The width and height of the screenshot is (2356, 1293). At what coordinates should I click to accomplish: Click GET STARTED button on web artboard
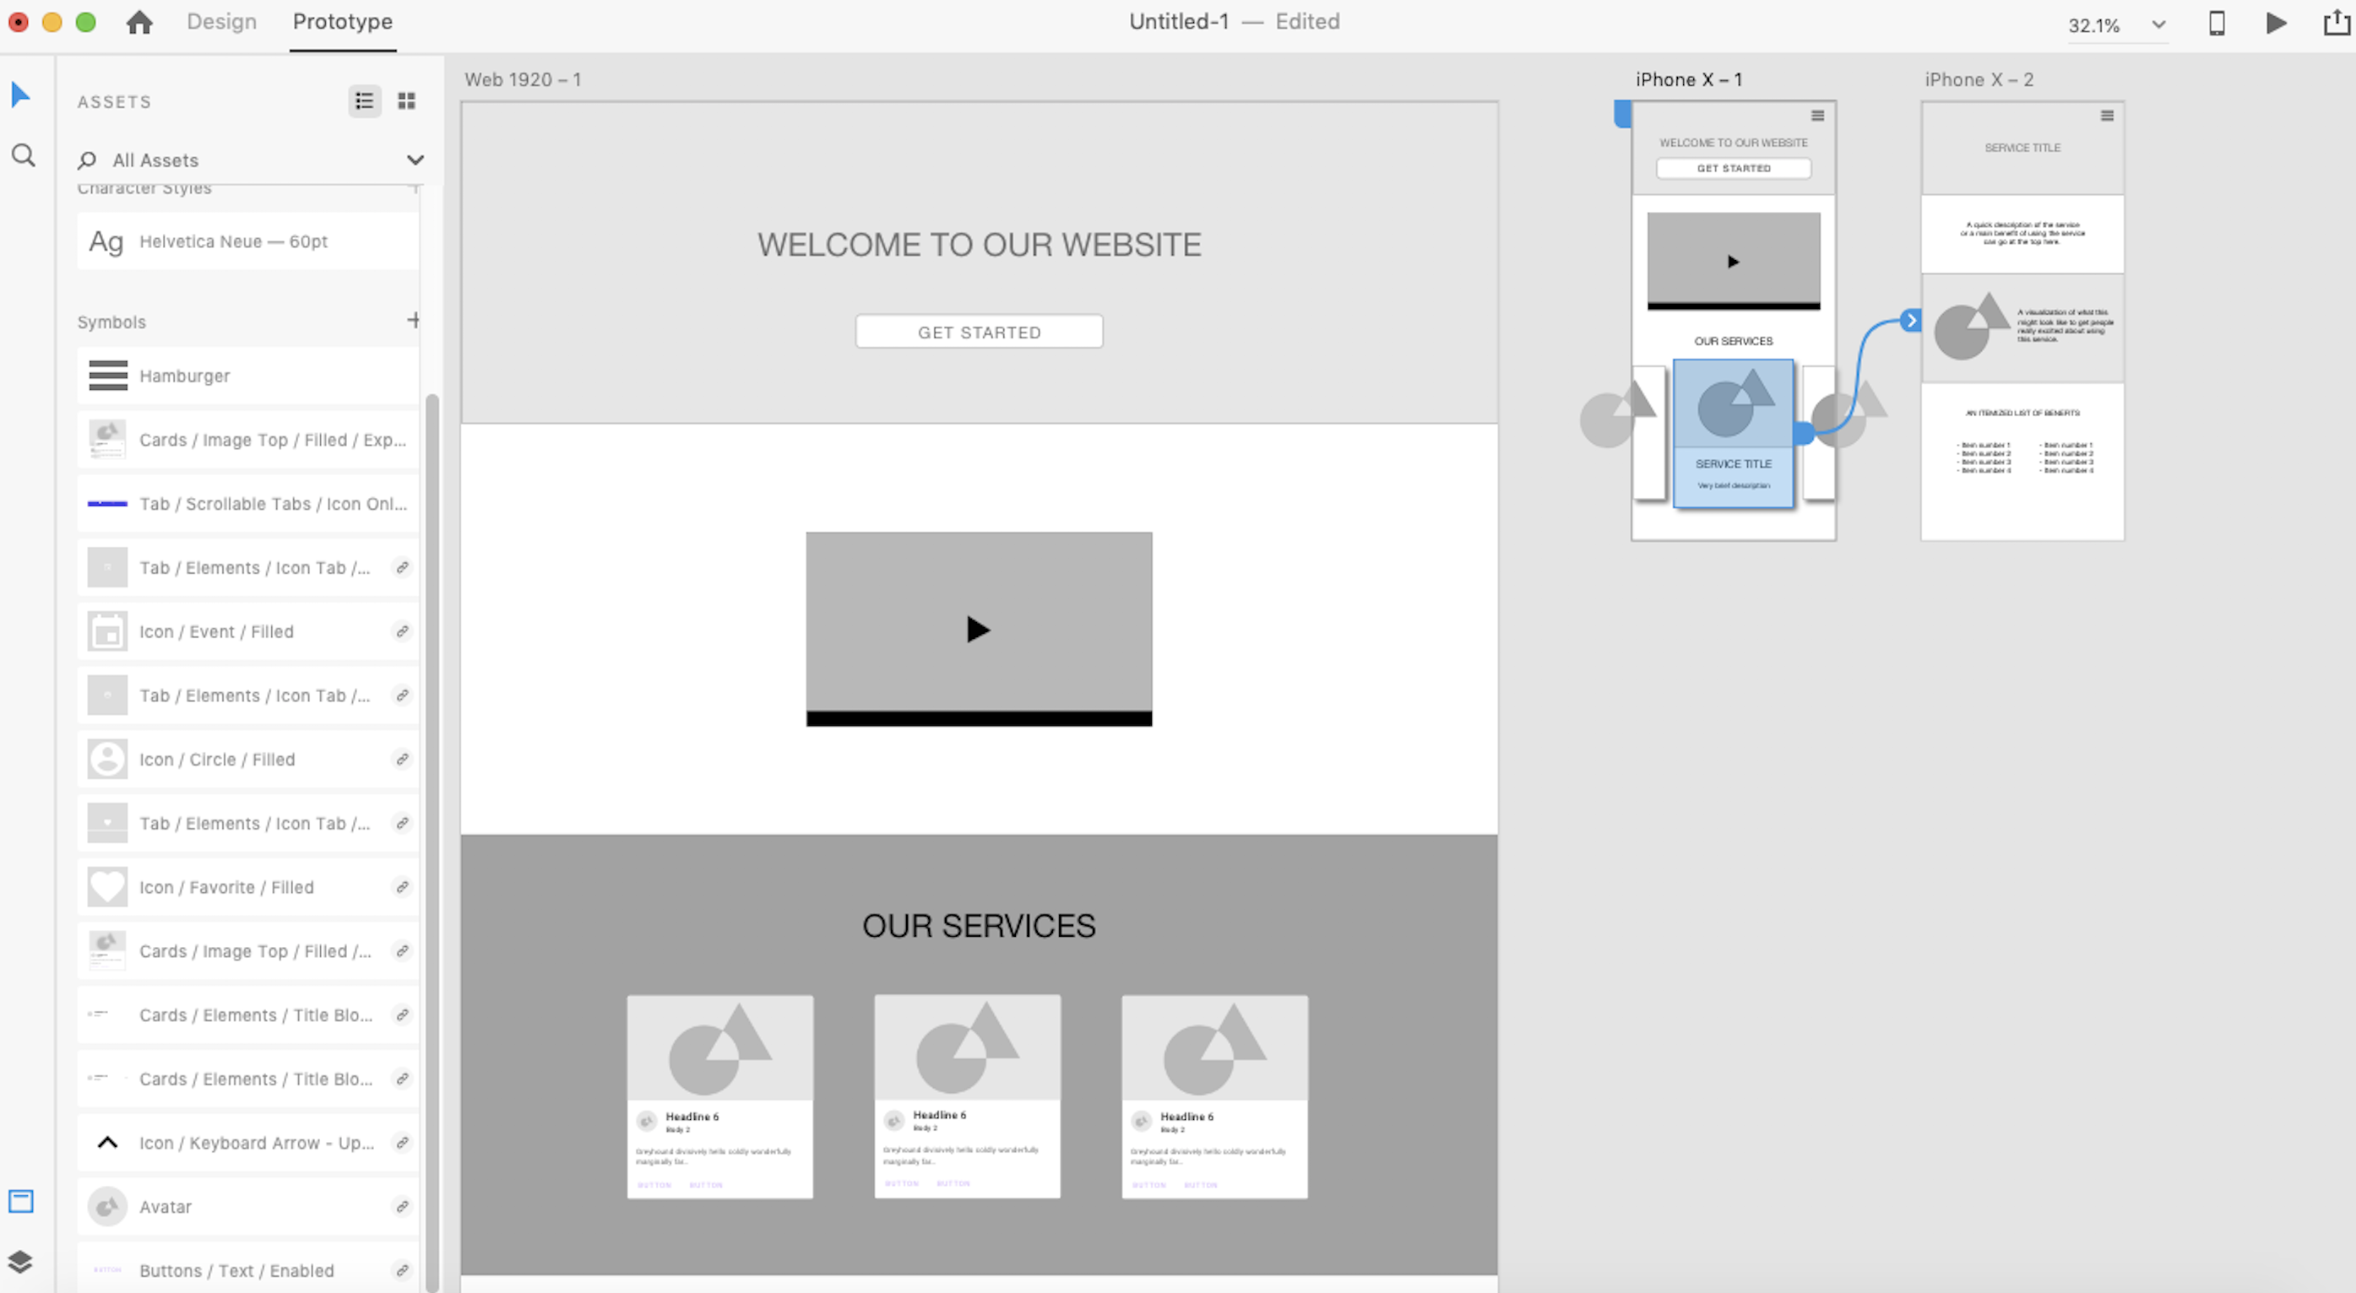pos(980,331)
